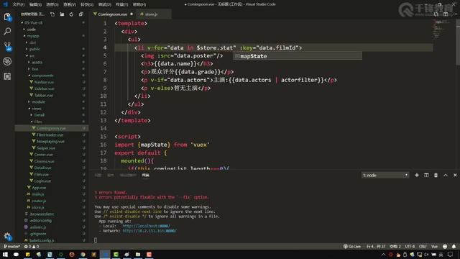This screenshot has width=460, height=259.
Task: Kill the terminal with trash icon
Action: (436, 175)
